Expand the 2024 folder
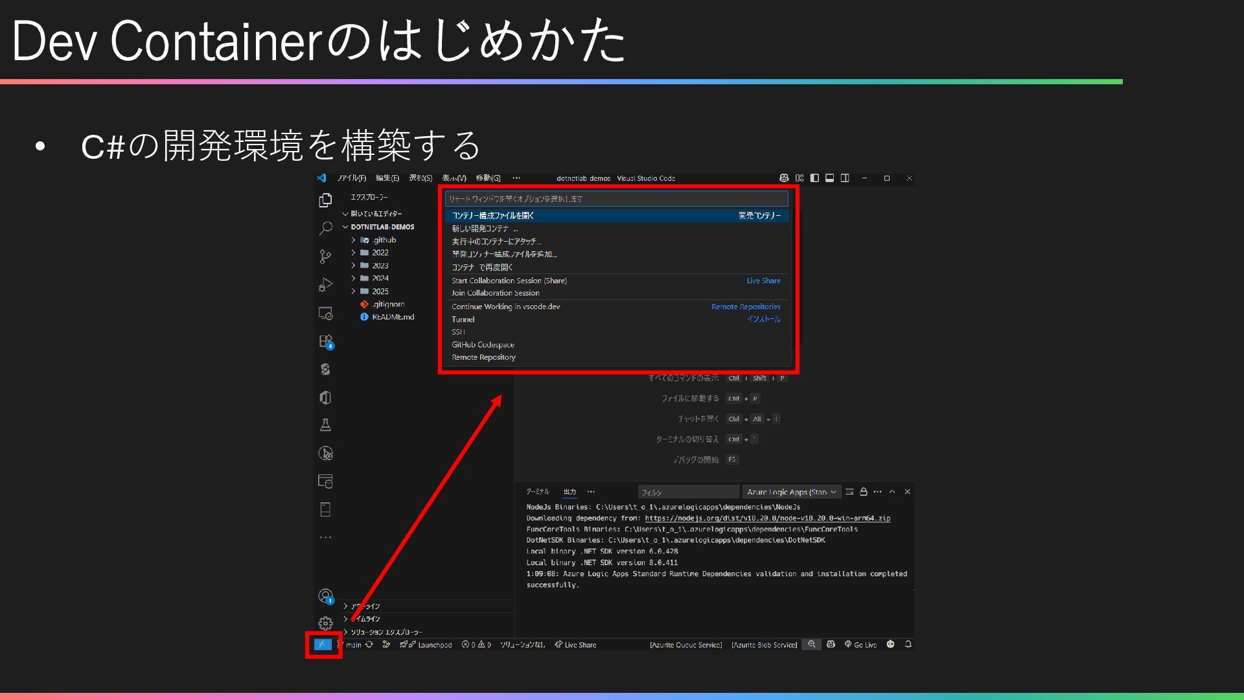Viewport: 1244px width, 700px height. tap(370, 278)
